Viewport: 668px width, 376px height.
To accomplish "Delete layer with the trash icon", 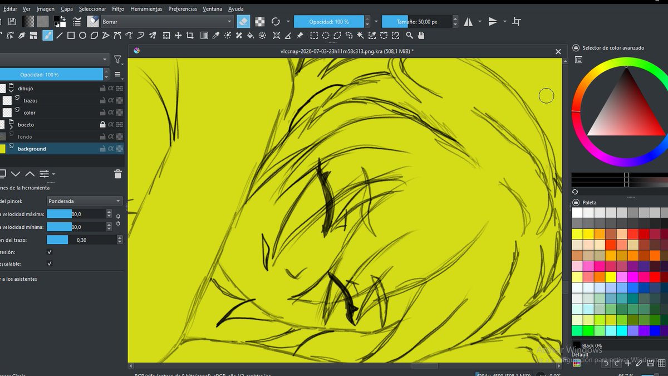I will click(x=118, y=174).
